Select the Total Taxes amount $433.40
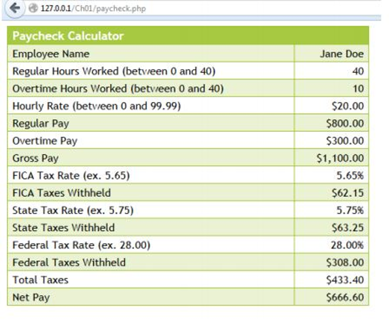Image resolution: width=389 pixels, height=330 pixels. [348, 280]
